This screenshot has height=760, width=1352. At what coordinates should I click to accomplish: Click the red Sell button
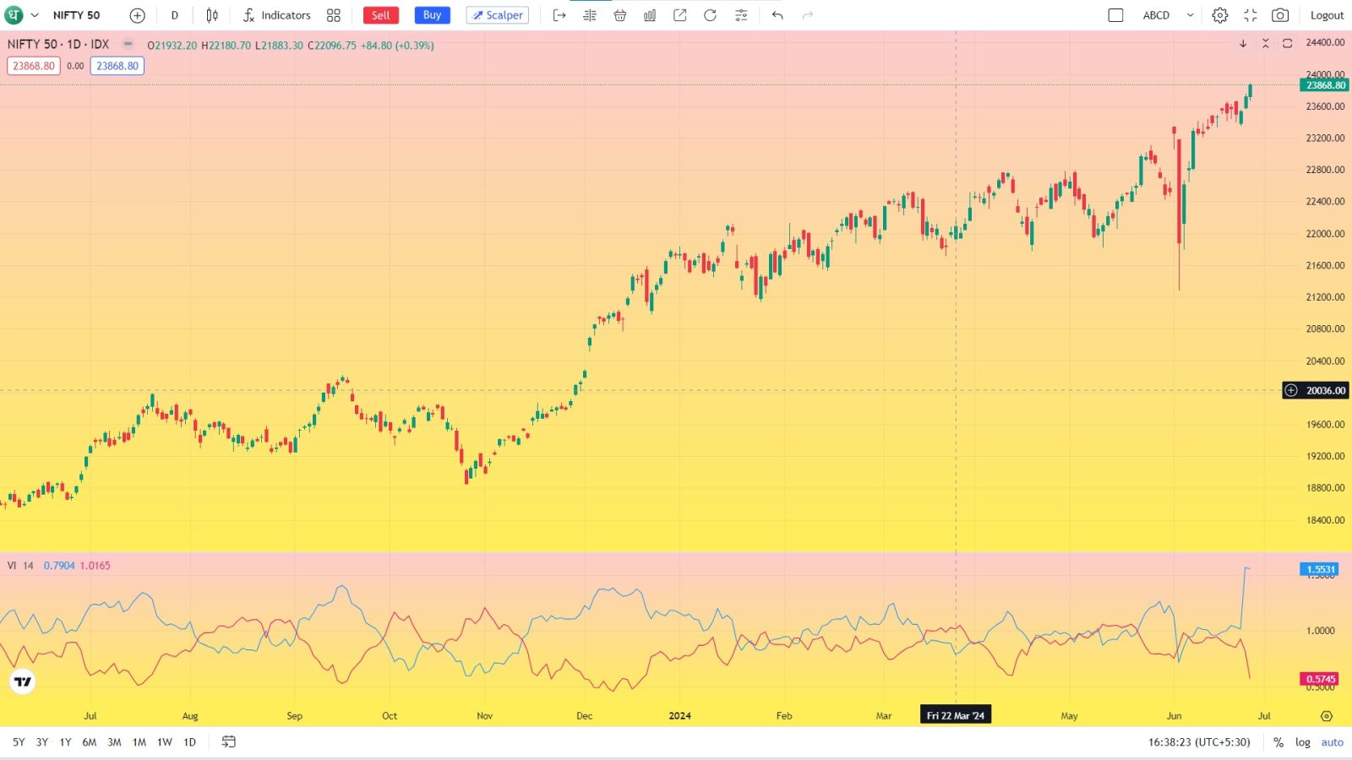click(x=381, y=15)
